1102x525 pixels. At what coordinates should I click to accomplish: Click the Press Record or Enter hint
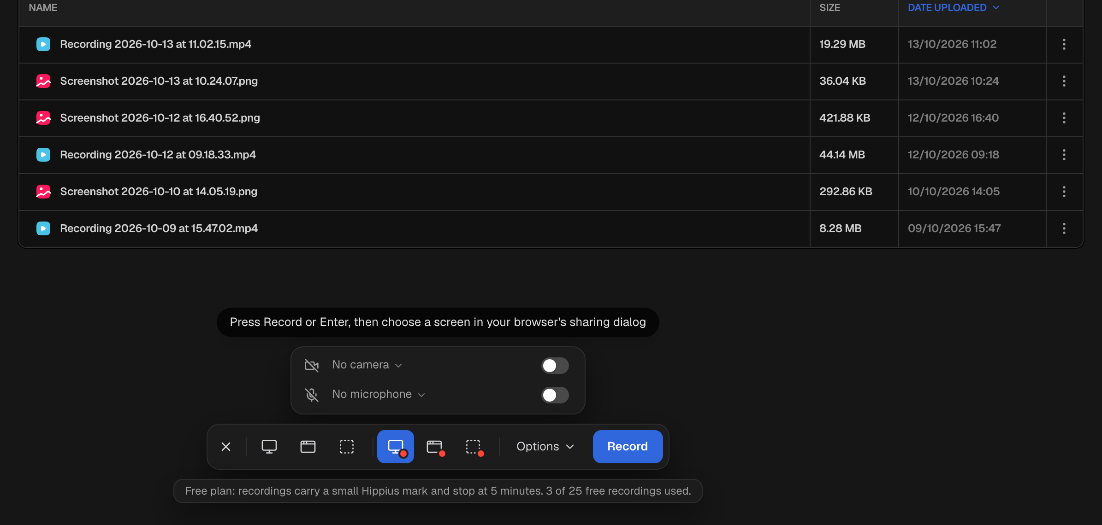[x=438, y=322]
